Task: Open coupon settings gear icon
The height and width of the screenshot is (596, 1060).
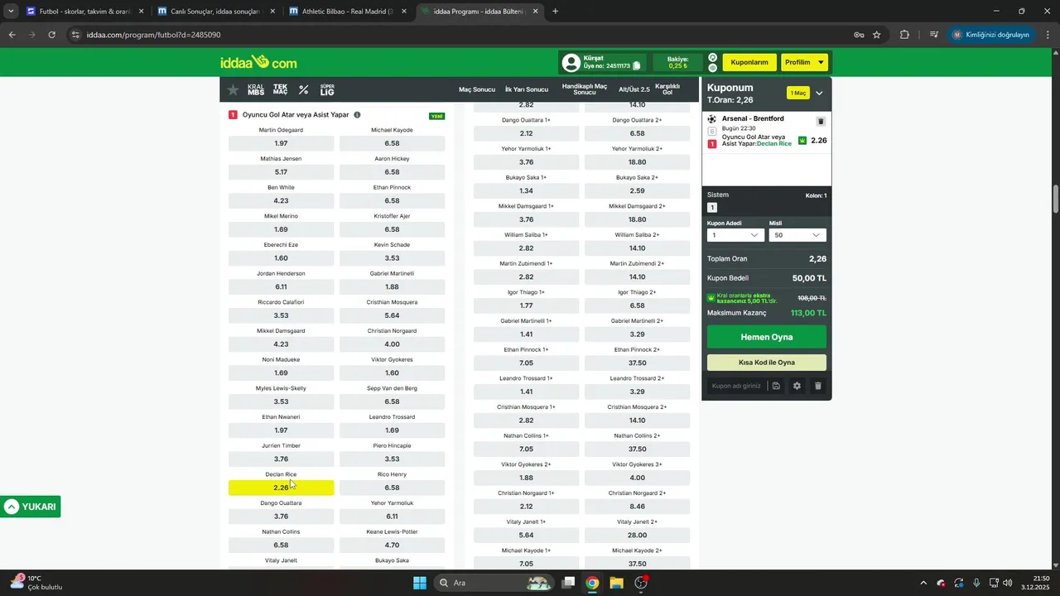Action: click(x=797, y=386)
